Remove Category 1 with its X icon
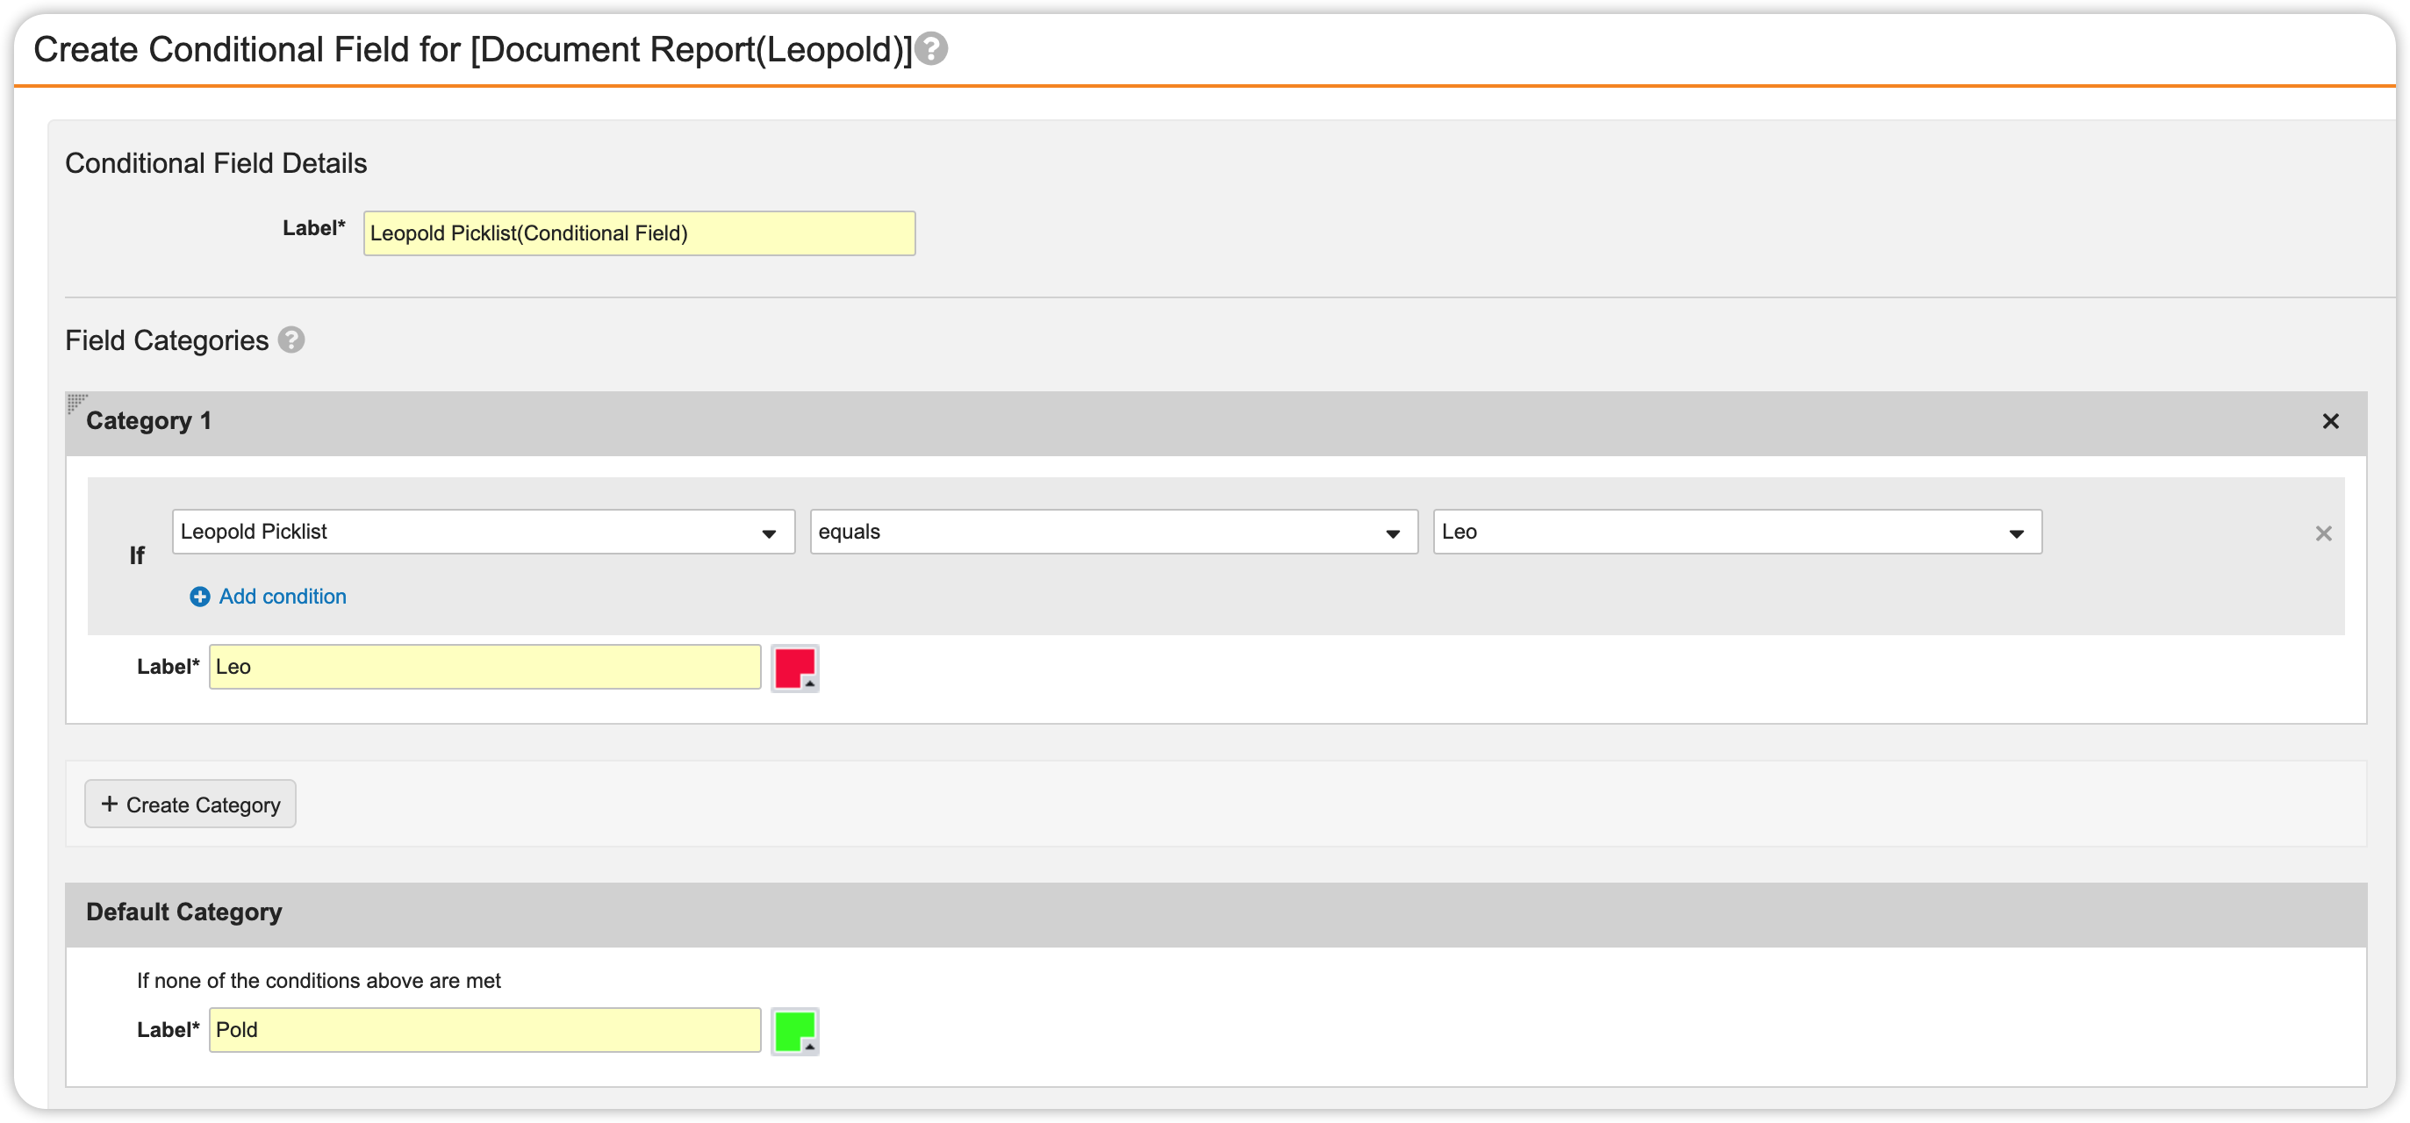This screenshot has height=1123, width=2410. [2330, 422]
